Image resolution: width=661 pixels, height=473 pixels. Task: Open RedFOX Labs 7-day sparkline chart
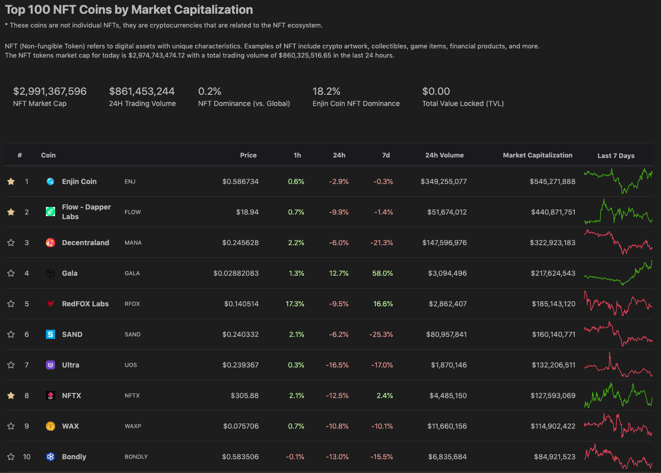pos(618,303)
